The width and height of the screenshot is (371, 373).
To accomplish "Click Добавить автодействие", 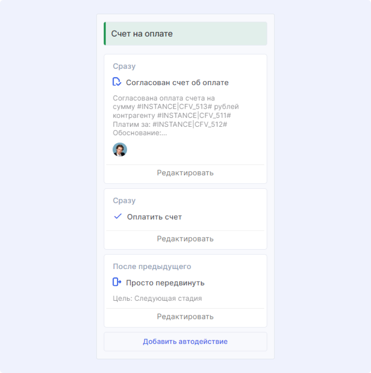I will pos(185,342).
